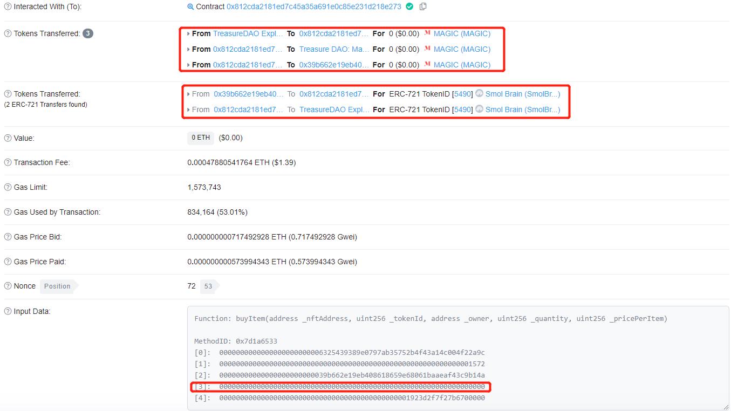Copy the contract address with the copy icon
Image resolution: width=731 pixels, height=411 pixels.
pos(423,6)
